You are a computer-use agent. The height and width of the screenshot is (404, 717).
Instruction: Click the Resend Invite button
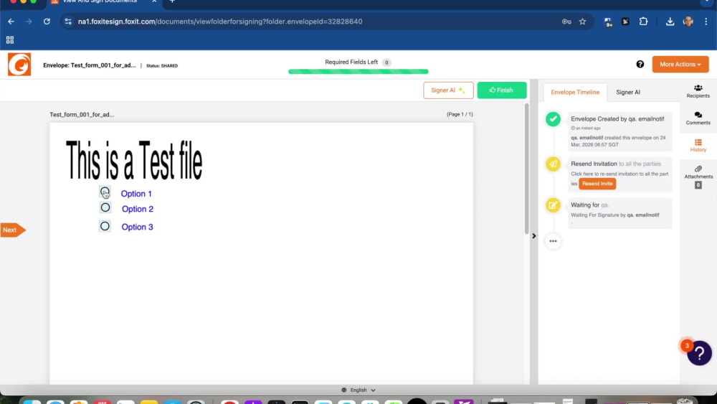[597, 184]
